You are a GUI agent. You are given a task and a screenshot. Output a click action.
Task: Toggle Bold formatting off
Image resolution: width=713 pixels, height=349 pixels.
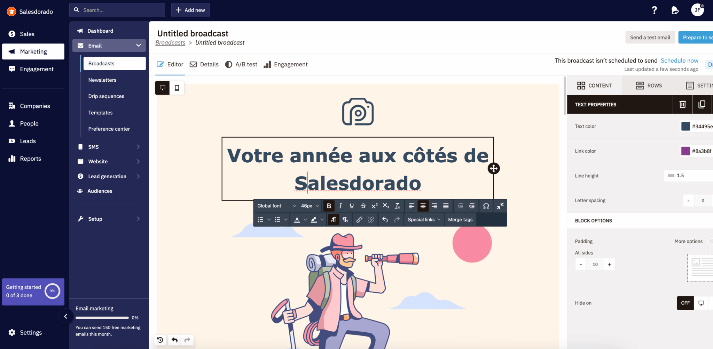pyautogui.click(x=329, y=206)
